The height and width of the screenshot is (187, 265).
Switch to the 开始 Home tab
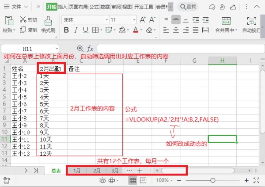click(52, 7)
